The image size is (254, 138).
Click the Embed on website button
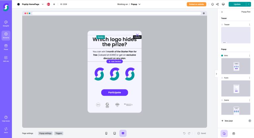196,4
